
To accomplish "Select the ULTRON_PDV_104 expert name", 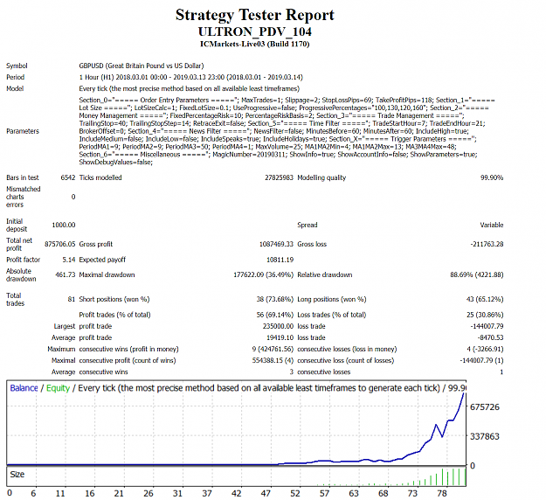I will pyautogui.click(x=254, y=31).
